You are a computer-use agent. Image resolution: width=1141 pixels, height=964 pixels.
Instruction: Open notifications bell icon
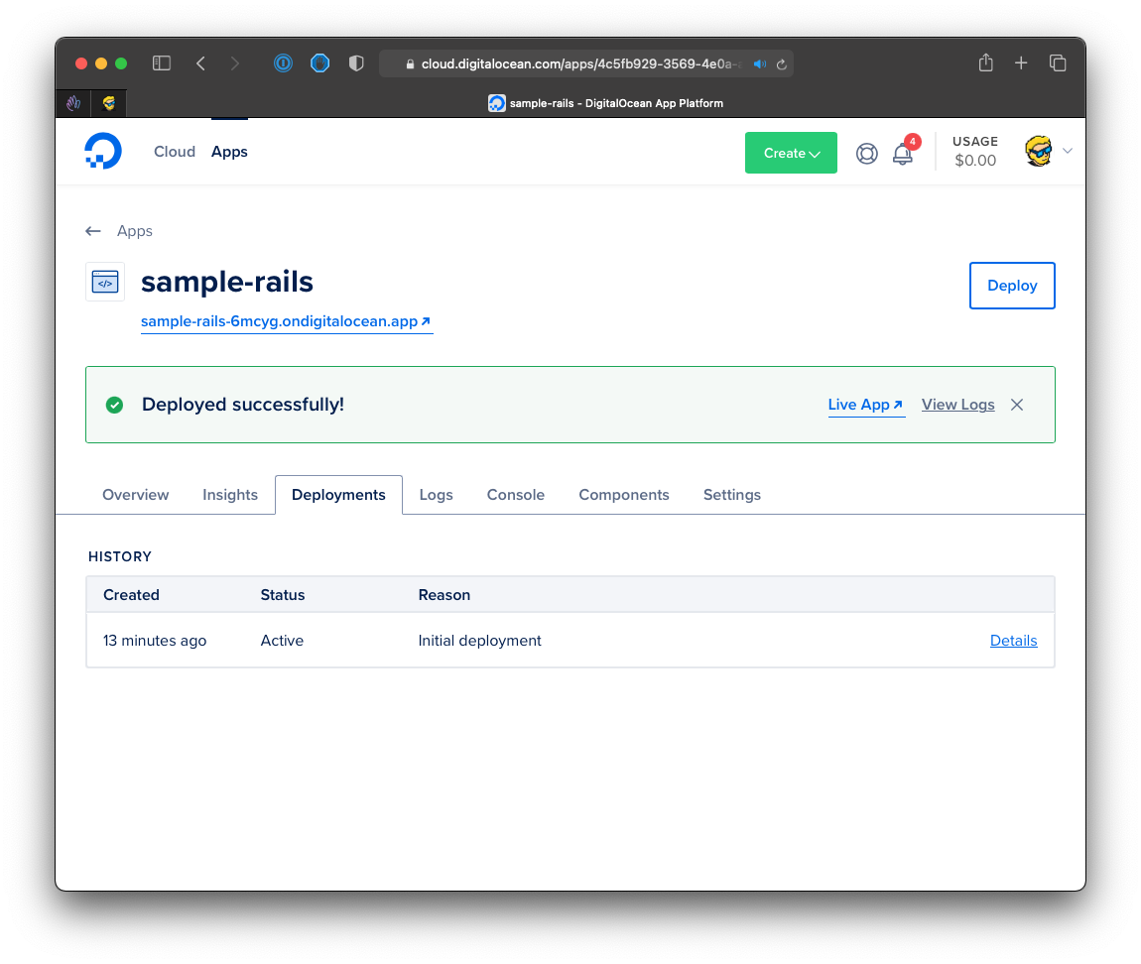point(902,154)
